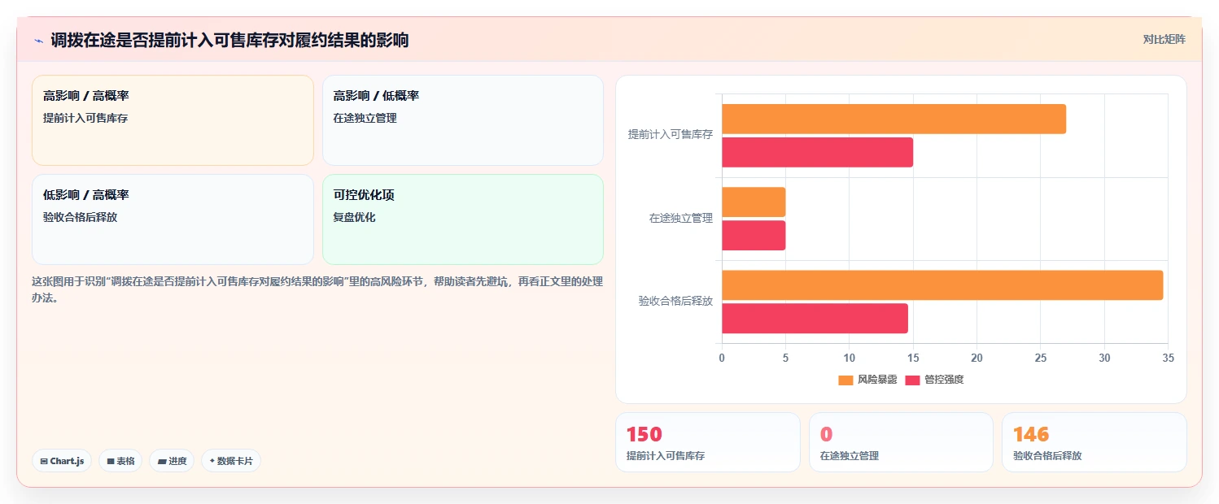The image size is (1219, 504).
Task: Click the 146 验收合格后释放 data card
Action: coord(1094,442)
